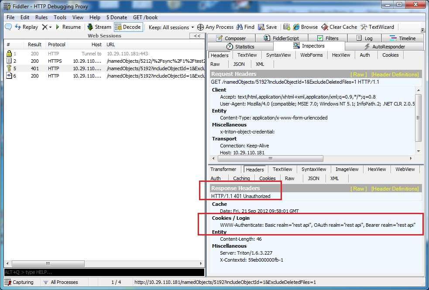Click the comment balloon icon in toolbar
Screen dimensions: 429x290
click(8, 27)
